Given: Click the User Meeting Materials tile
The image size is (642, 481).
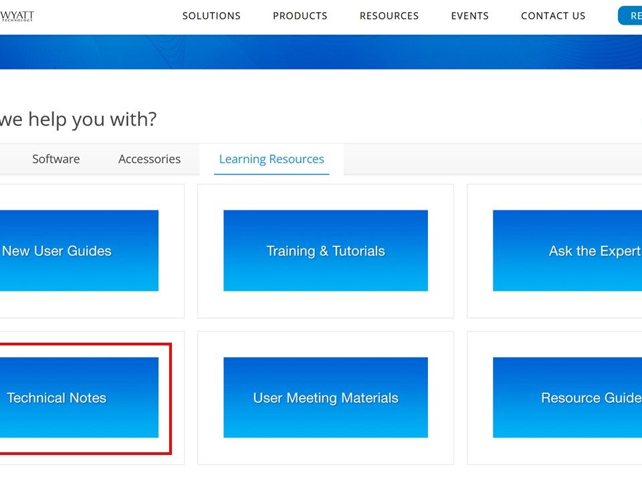Looking at the screenshot, I should coord(326,397).
